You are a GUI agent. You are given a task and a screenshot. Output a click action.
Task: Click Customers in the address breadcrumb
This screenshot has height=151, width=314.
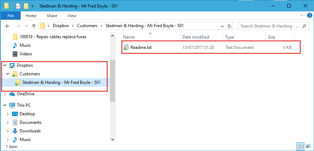[x=88, y=26]
